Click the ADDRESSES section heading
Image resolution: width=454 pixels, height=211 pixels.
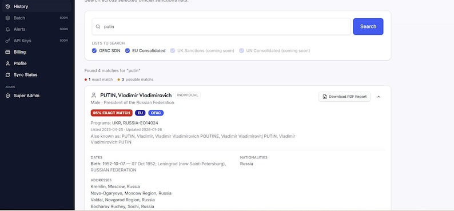tap(101, 180)
